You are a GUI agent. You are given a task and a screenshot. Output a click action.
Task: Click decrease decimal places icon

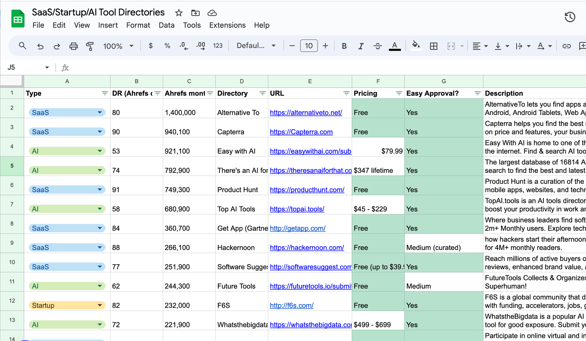click(184, 46)
